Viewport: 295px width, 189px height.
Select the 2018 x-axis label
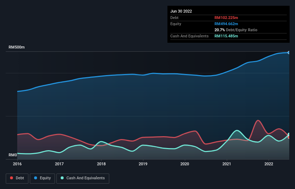101,164
